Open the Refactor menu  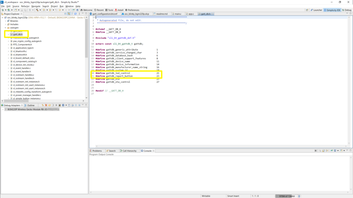[x=25, y=6]
